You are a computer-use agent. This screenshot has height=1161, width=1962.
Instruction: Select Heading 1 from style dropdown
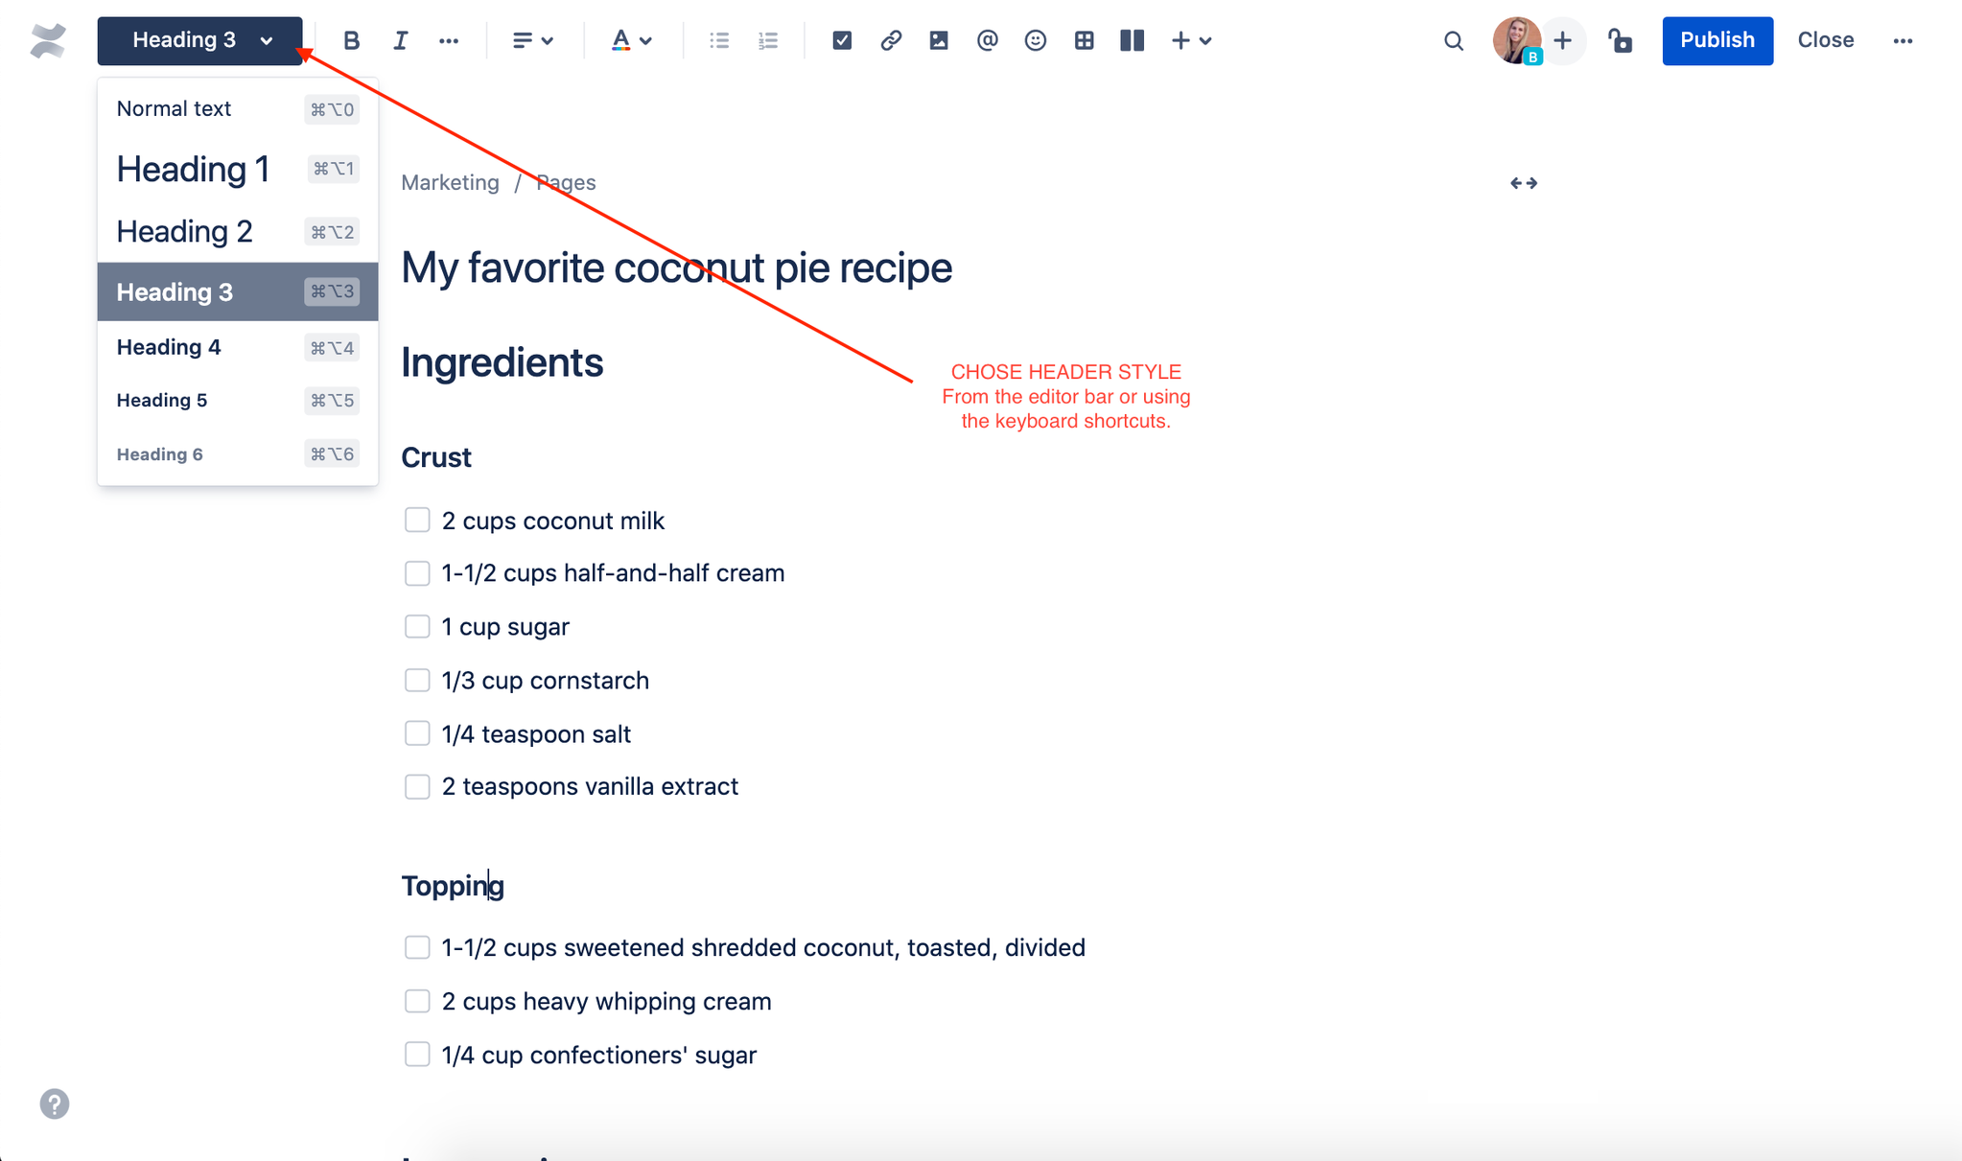[x=194, y=169]
